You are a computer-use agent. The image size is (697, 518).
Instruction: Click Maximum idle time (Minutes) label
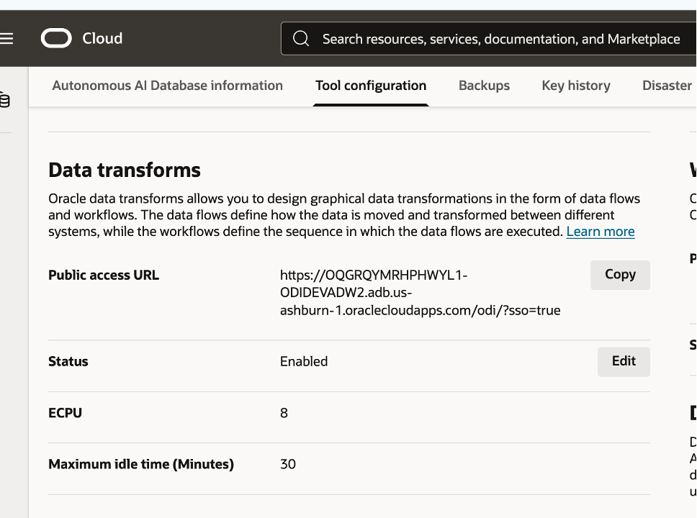(141, 464)
